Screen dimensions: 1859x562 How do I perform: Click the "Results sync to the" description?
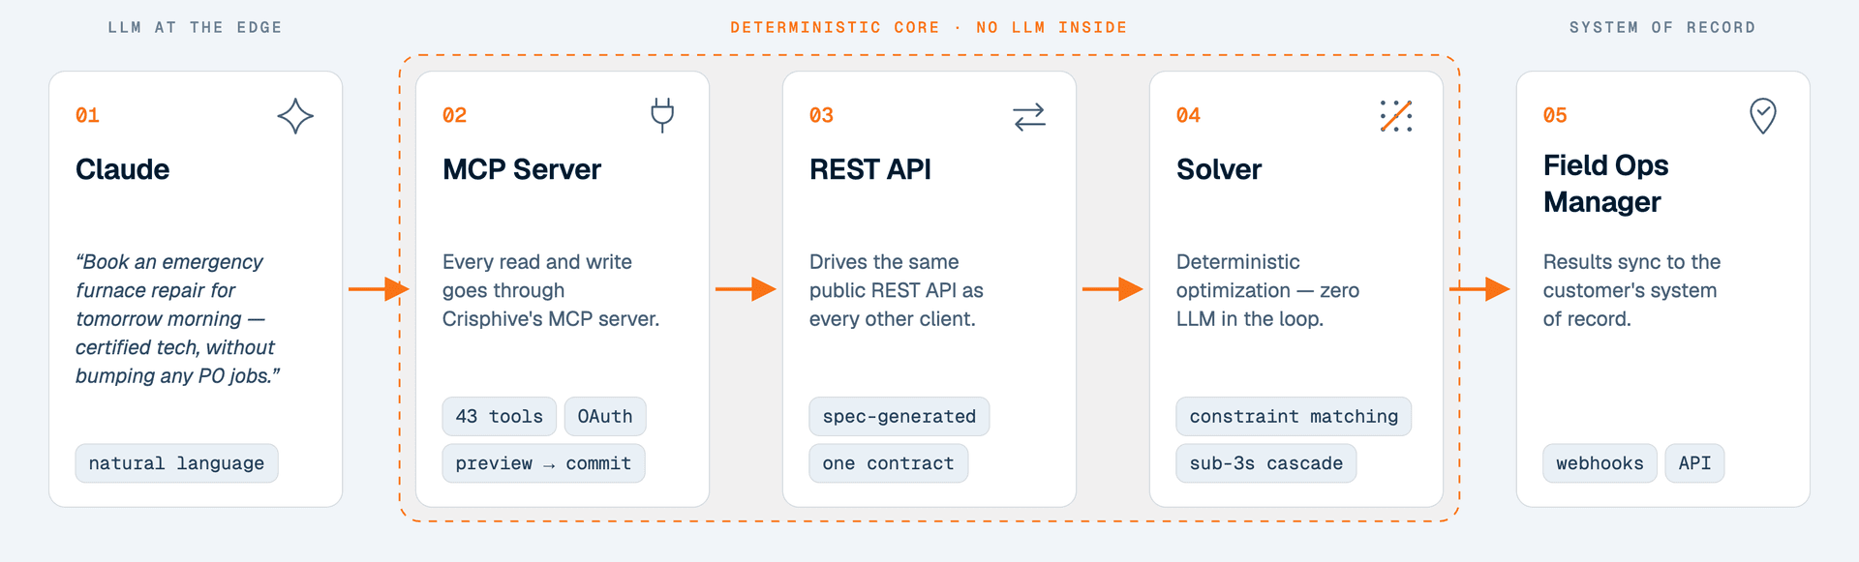[1631, 290]
